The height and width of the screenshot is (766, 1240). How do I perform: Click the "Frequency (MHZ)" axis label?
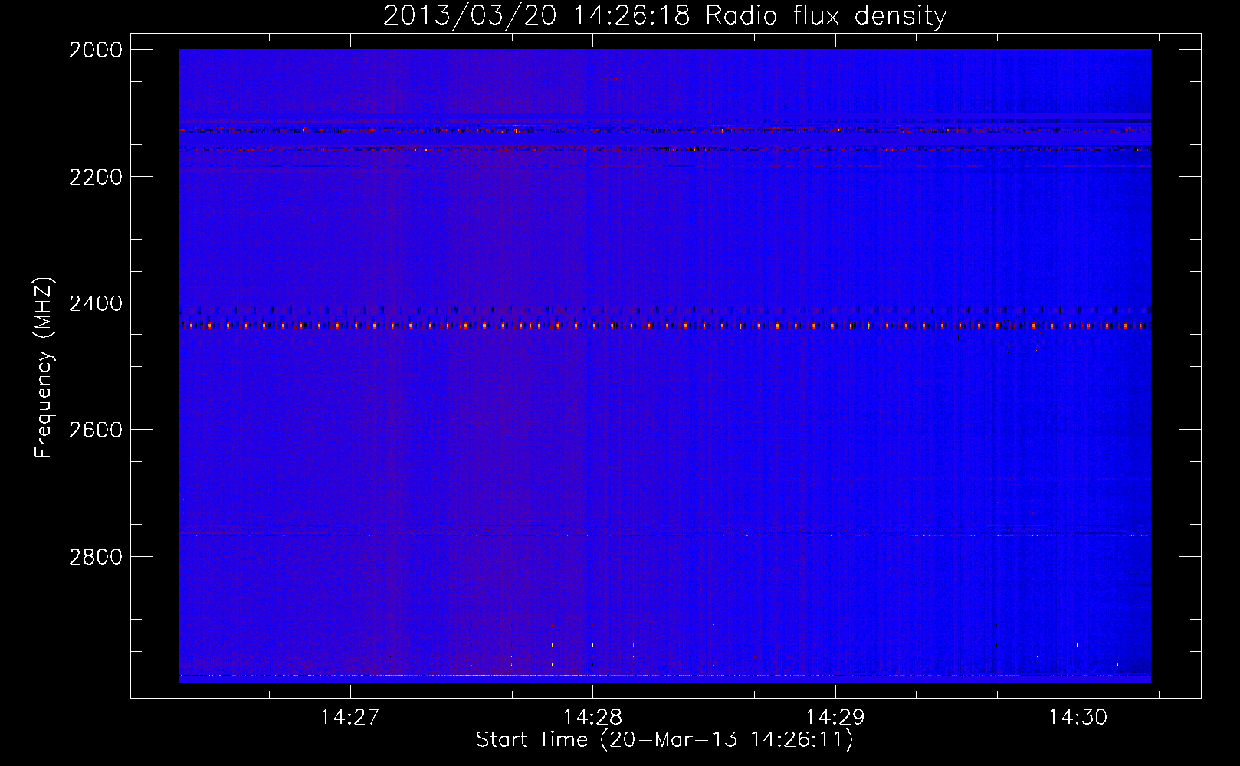[x=44, y=368]
